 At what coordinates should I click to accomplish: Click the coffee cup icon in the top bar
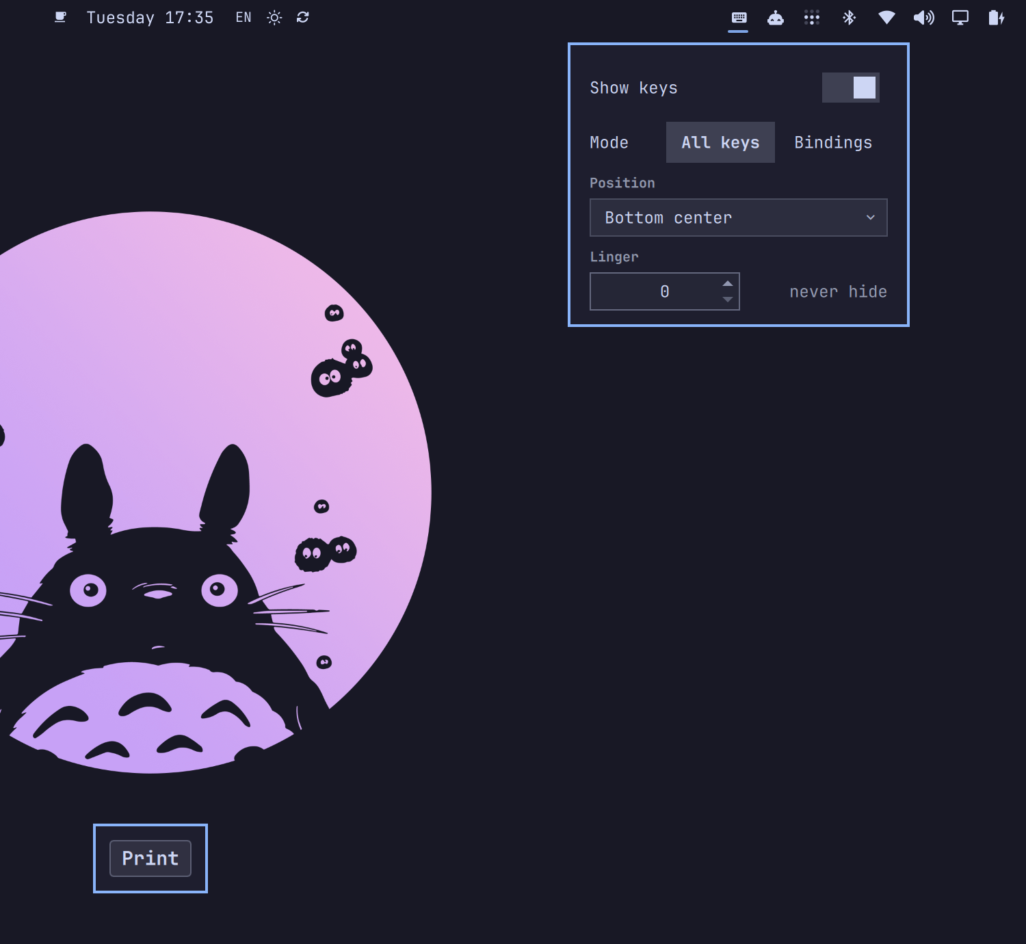60,17
